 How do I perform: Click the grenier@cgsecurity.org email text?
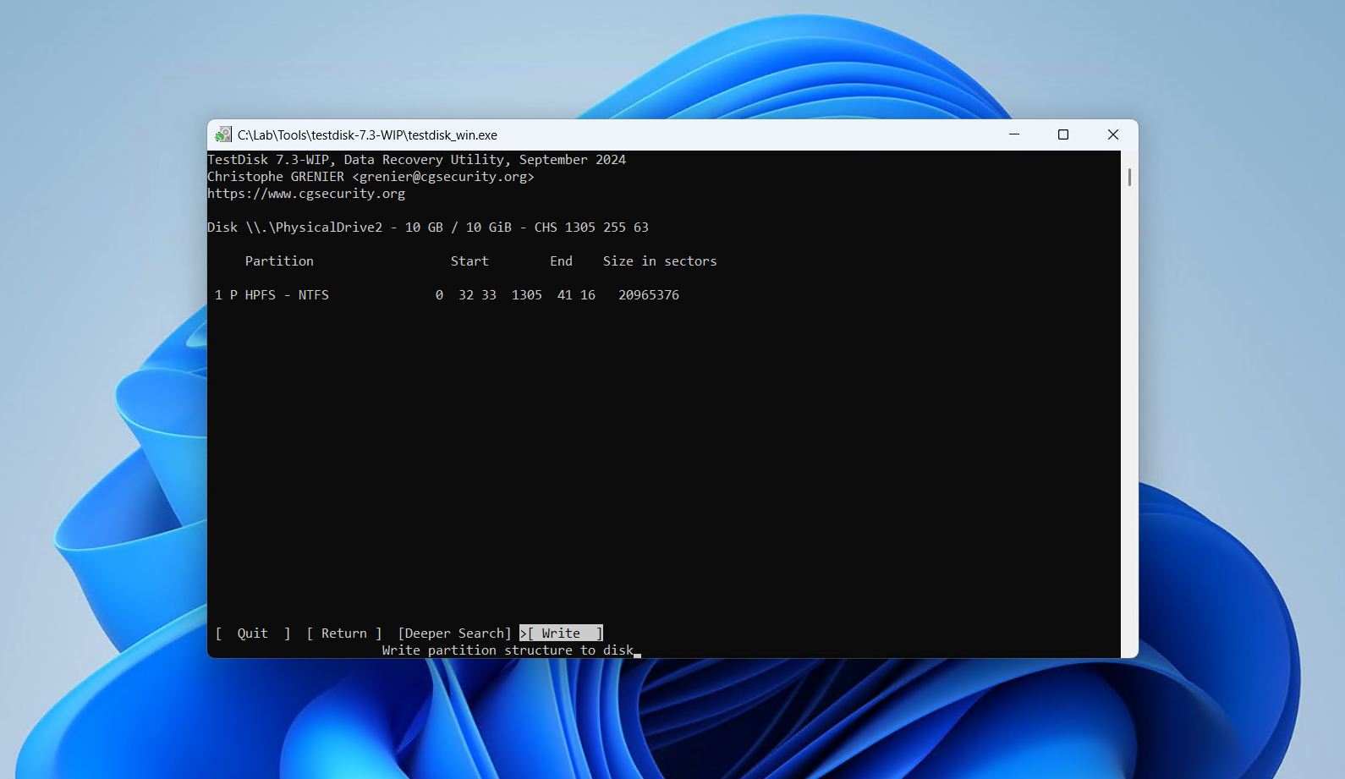[x=443, y=177]
